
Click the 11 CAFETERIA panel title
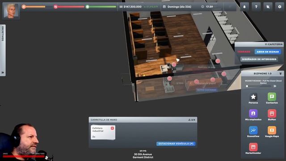click(273, 44)
